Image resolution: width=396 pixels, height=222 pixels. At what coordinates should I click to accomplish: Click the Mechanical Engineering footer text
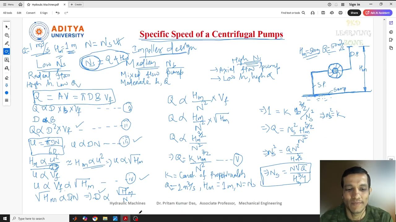pos(260,203)
